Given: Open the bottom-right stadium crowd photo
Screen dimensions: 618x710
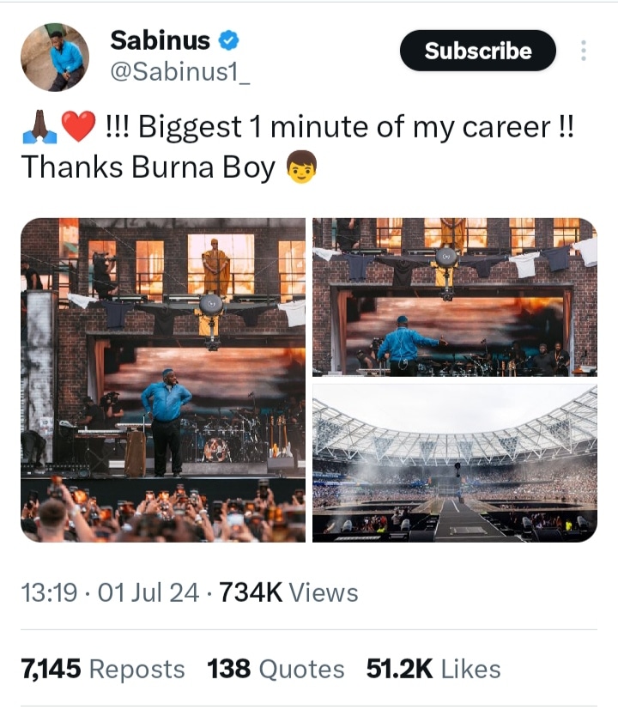Looking at the screenshot, I should coord(454,464).
